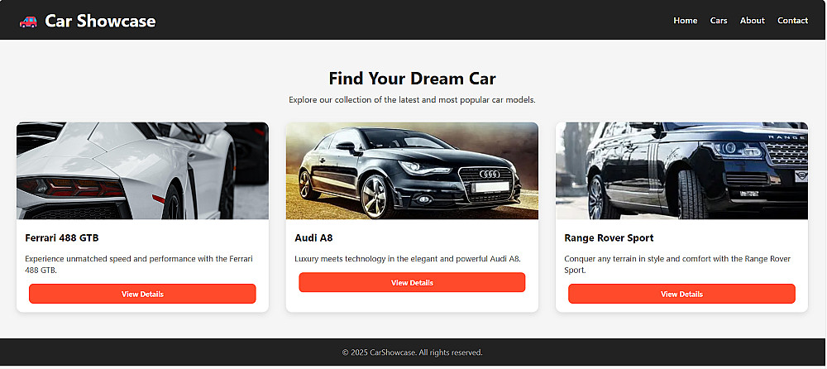Viewport: 827px width, 369px height.
Task: Click the Ferrari card description text
Action: (139, 265)
